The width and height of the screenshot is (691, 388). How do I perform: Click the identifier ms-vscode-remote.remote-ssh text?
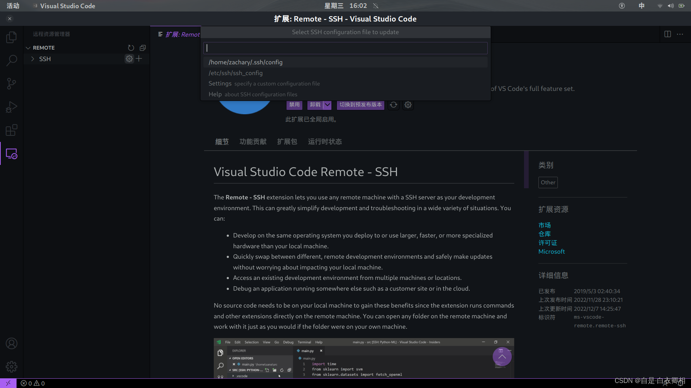(600, 322)
